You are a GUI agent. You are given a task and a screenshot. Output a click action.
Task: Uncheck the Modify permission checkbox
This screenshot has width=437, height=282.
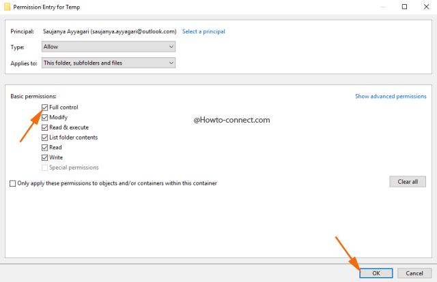click(45, 118)
